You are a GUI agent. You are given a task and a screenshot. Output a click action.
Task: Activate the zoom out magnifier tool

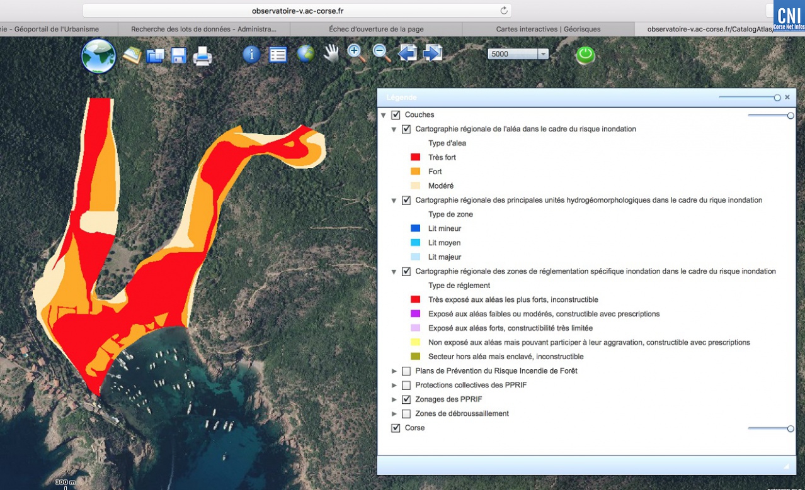pos(382,53)
